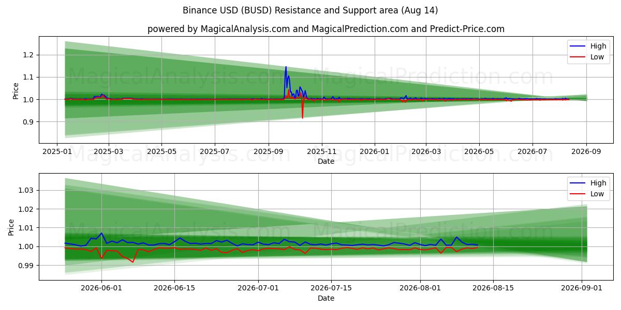Click the 'Date' axis label of the lower chart
The image size is (621, 310).
(x=326, y=298)
